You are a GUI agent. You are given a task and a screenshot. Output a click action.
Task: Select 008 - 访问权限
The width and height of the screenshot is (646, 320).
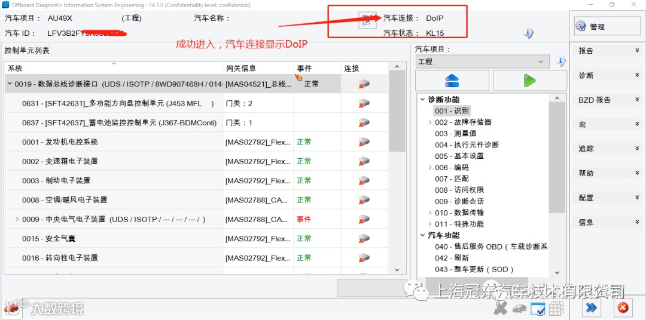point(459,190)
